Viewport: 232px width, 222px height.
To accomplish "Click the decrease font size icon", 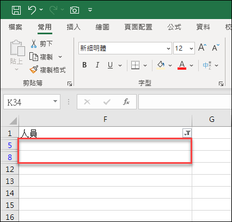I will tap(216, 47).
